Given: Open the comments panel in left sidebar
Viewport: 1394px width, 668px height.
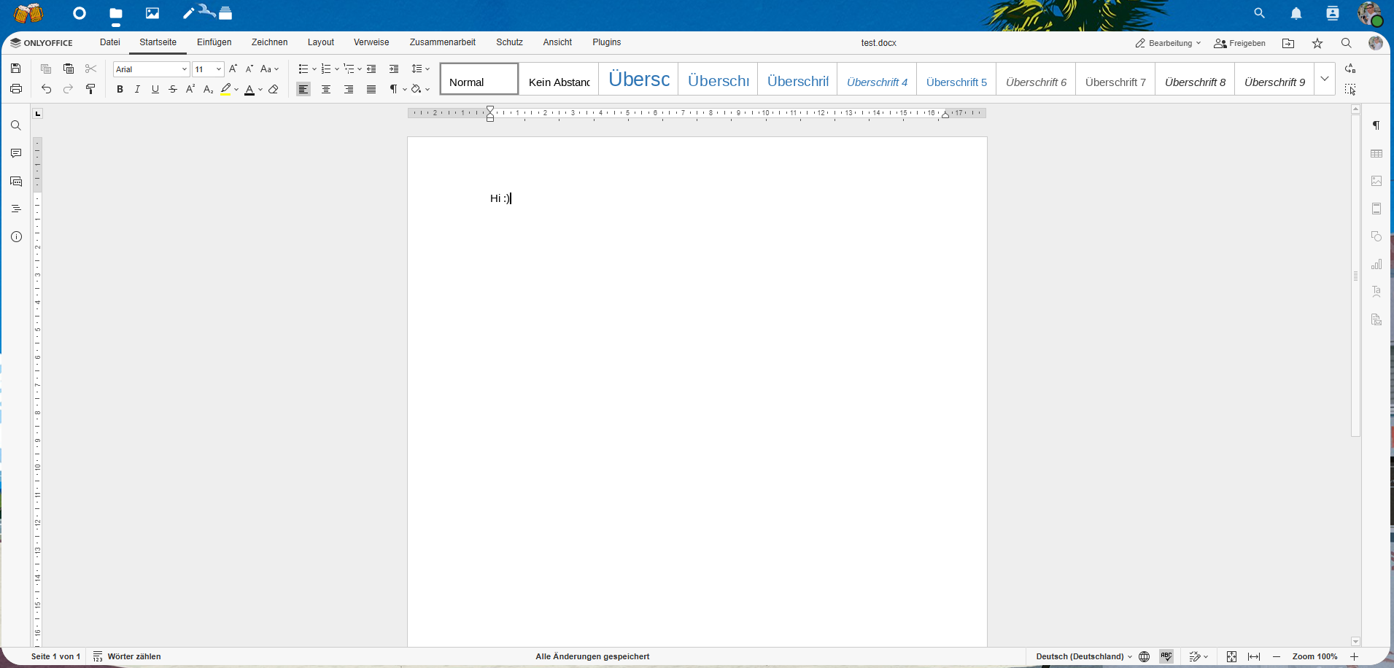Looking at the screenshot, I should (x=16, y=153).
